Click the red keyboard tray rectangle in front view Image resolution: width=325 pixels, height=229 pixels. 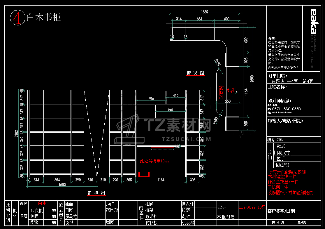pyautogui.click(x=162, y=149)
